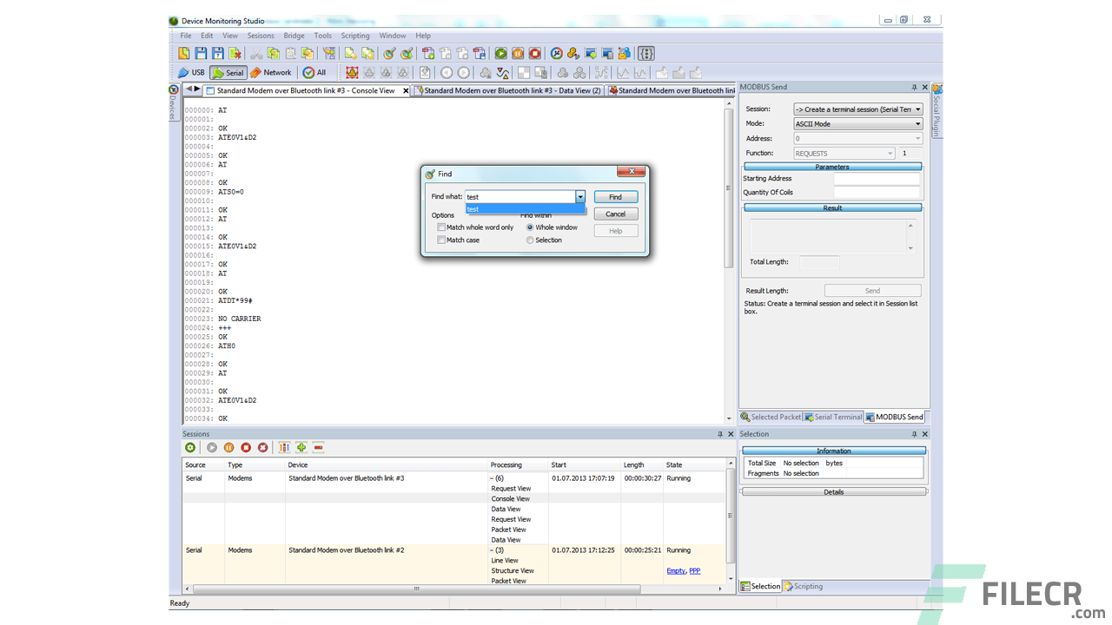Click the pin icon of Selection panel
This screenshot has height=625, width=1112.
(x=914, y=434)
